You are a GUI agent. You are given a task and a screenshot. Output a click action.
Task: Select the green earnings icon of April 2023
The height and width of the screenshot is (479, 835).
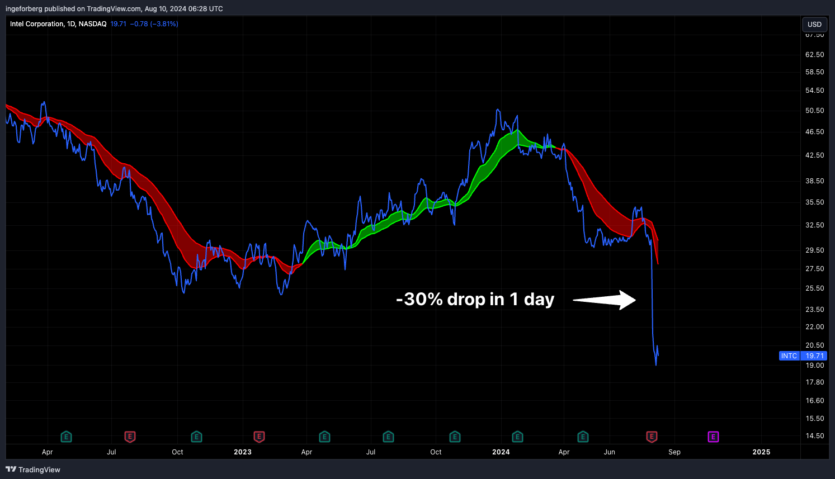324,437
